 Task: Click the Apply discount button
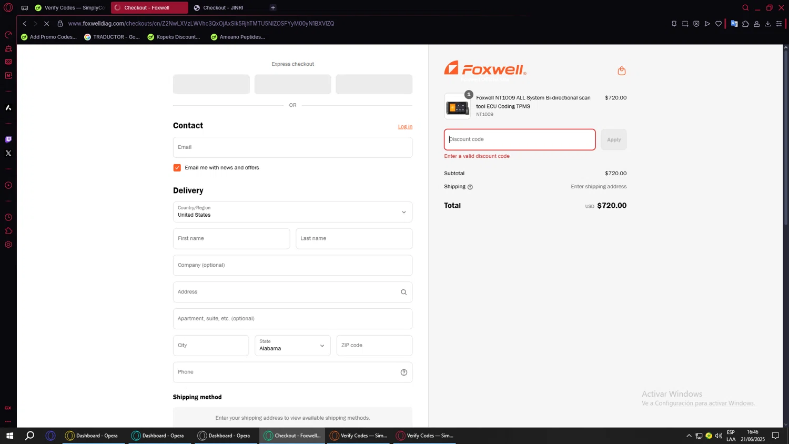point(614,139)
